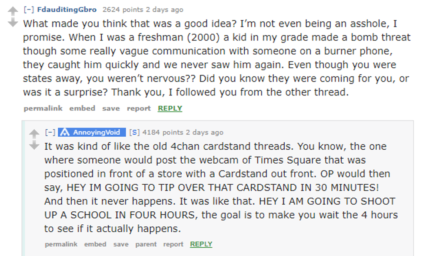
Task: Open AnnoyingVoid's user profile
Action: (x=97, y=132)
